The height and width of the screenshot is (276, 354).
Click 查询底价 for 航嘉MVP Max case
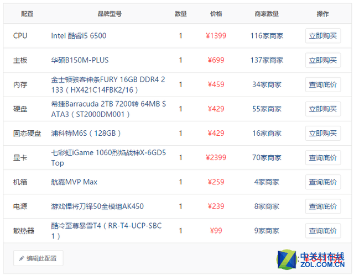tap(323, 182)
